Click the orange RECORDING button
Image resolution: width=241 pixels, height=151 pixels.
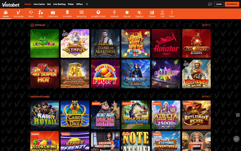(232, 4)
